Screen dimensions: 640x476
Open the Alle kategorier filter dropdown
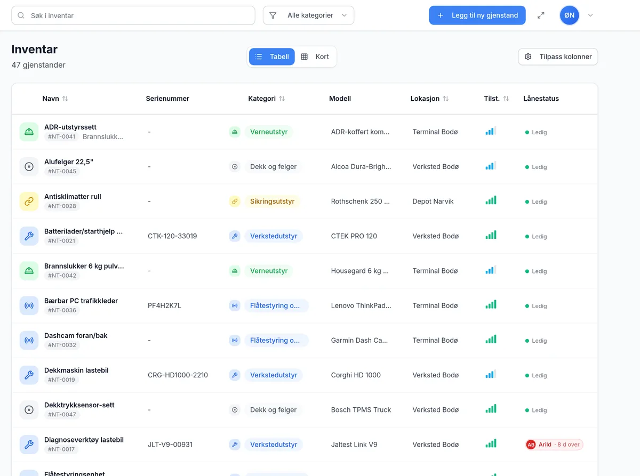(308, 15)
